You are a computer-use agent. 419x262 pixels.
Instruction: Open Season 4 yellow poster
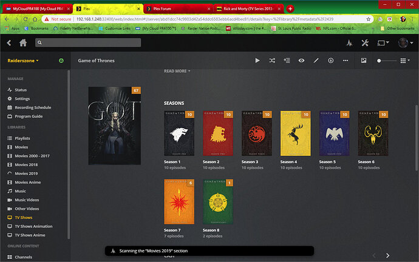(296, 133)
